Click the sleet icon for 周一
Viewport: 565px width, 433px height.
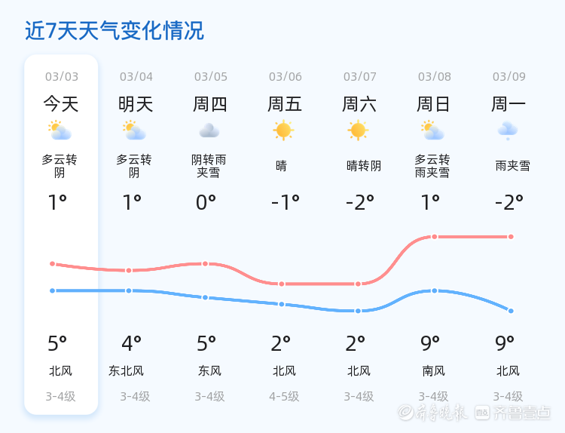[x=508, y=131]
